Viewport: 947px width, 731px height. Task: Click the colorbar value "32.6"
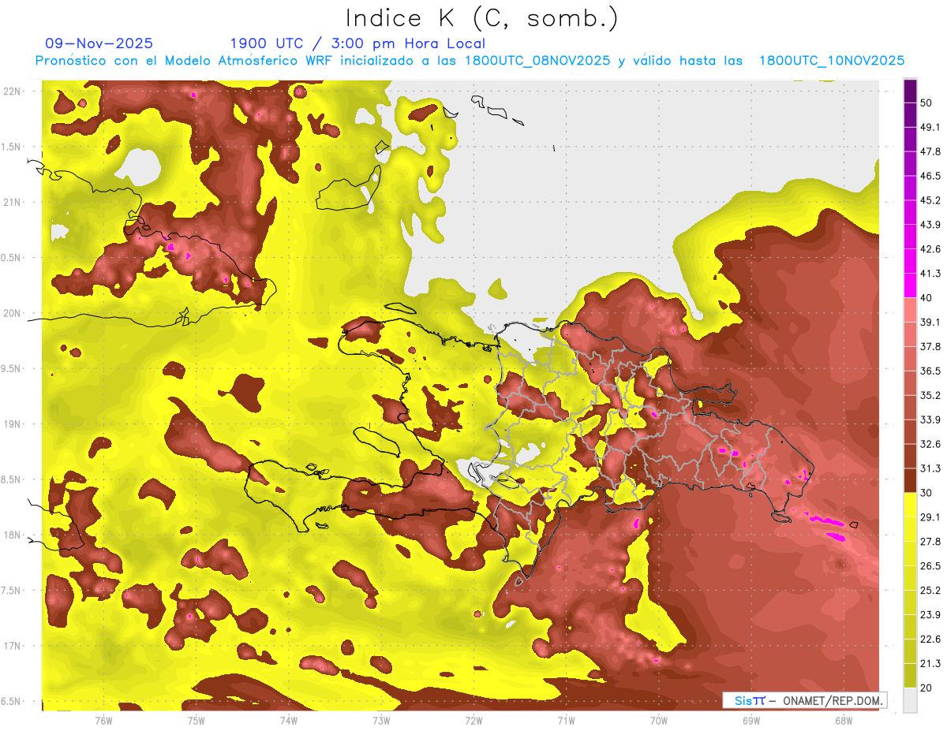(930, 444)
